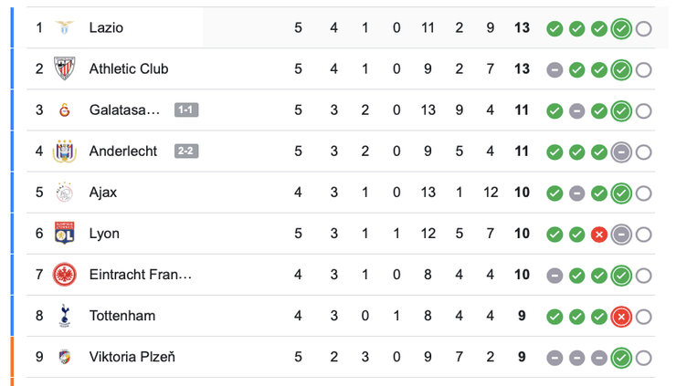Click the Tottenham crest icon
The width and height of the screenshot is (676, 386).
pyautogui.click(x=65, y=316)
